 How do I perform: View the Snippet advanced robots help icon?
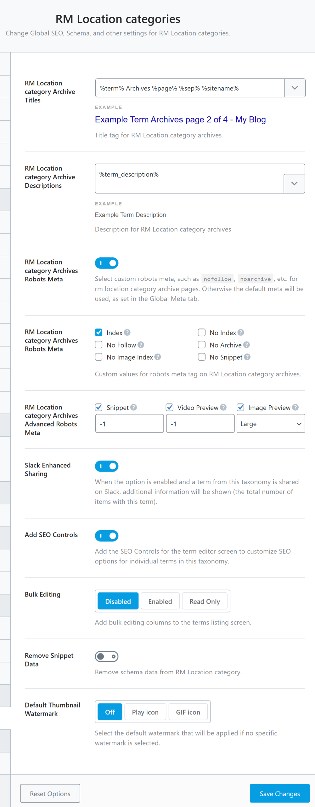(x=134, y=407)
